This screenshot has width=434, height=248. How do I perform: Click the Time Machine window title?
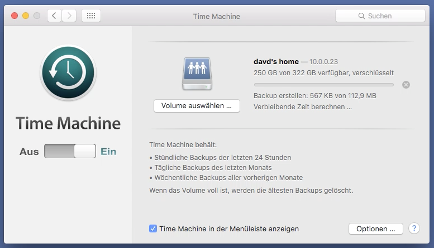click(x=217, y=17)
